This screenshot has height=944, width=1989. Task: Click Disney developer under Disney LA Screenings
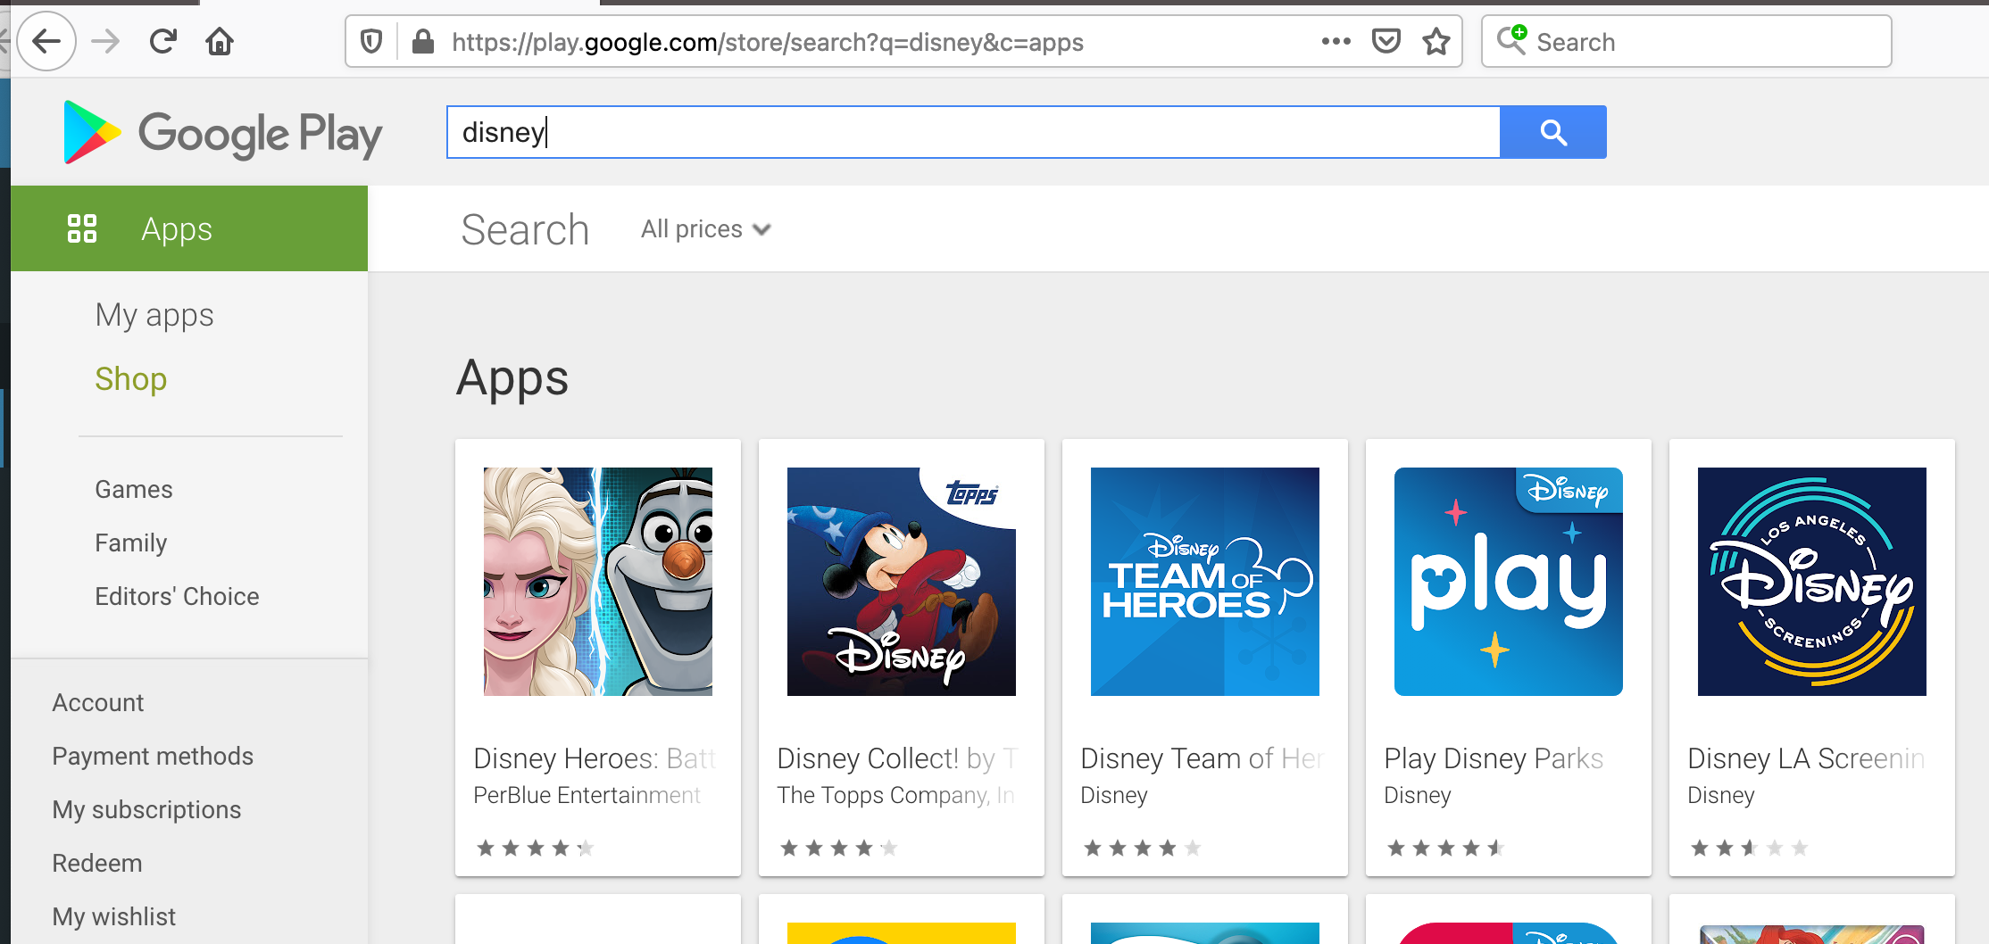[1721, 795]
